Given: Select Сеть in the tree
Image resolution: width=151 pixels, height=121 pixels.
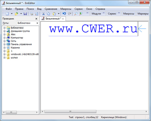Looking at the screenshot, I should pos(13,41).
